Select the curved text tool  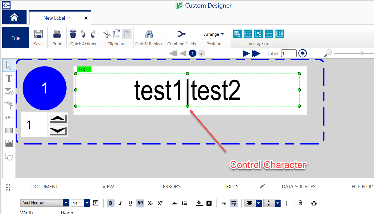[x=9, y=104]
